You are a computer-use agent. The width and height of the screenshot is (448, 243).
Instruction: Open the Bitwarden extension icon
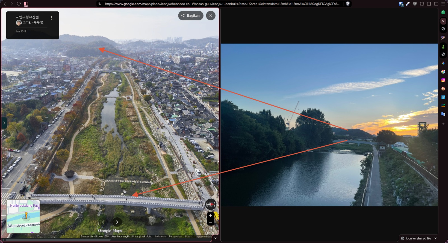pyautogui.click(x=401, y=4)
